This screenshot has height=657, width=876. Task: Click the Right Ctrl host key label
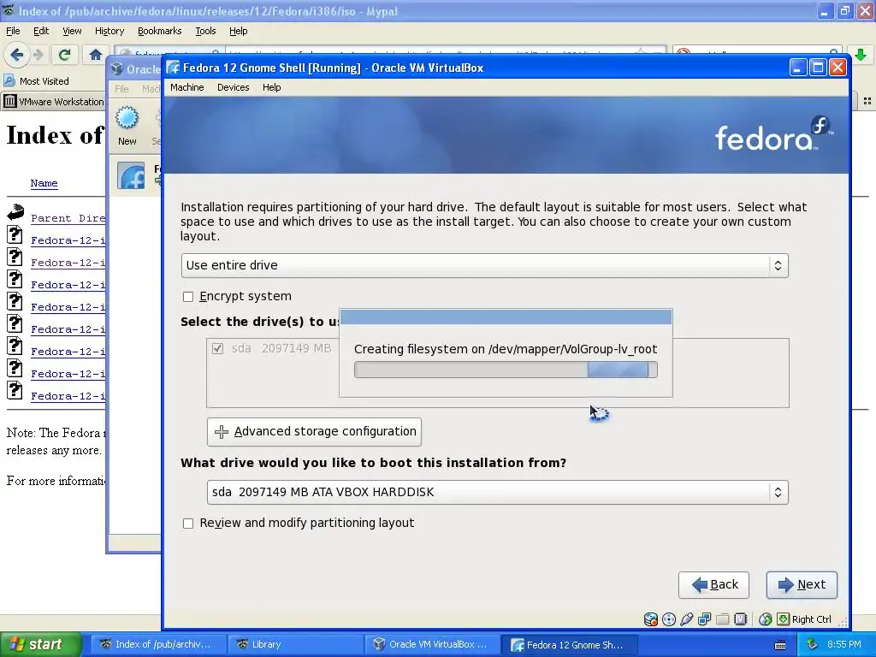point(811,619)
